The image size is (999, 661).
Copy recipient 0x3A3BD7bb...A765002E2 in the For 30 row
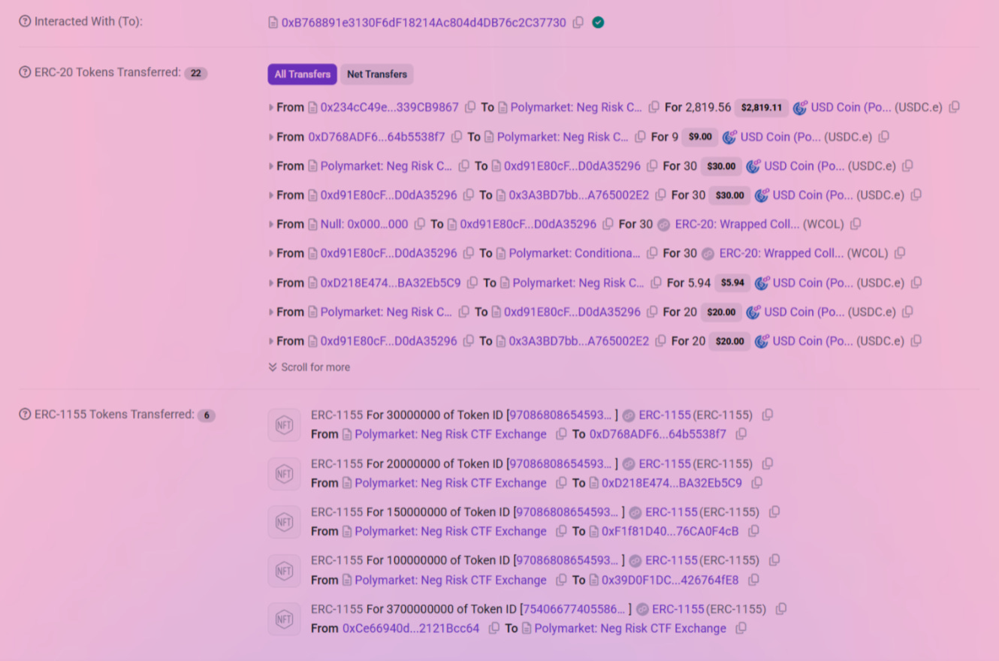pos(660,195)
